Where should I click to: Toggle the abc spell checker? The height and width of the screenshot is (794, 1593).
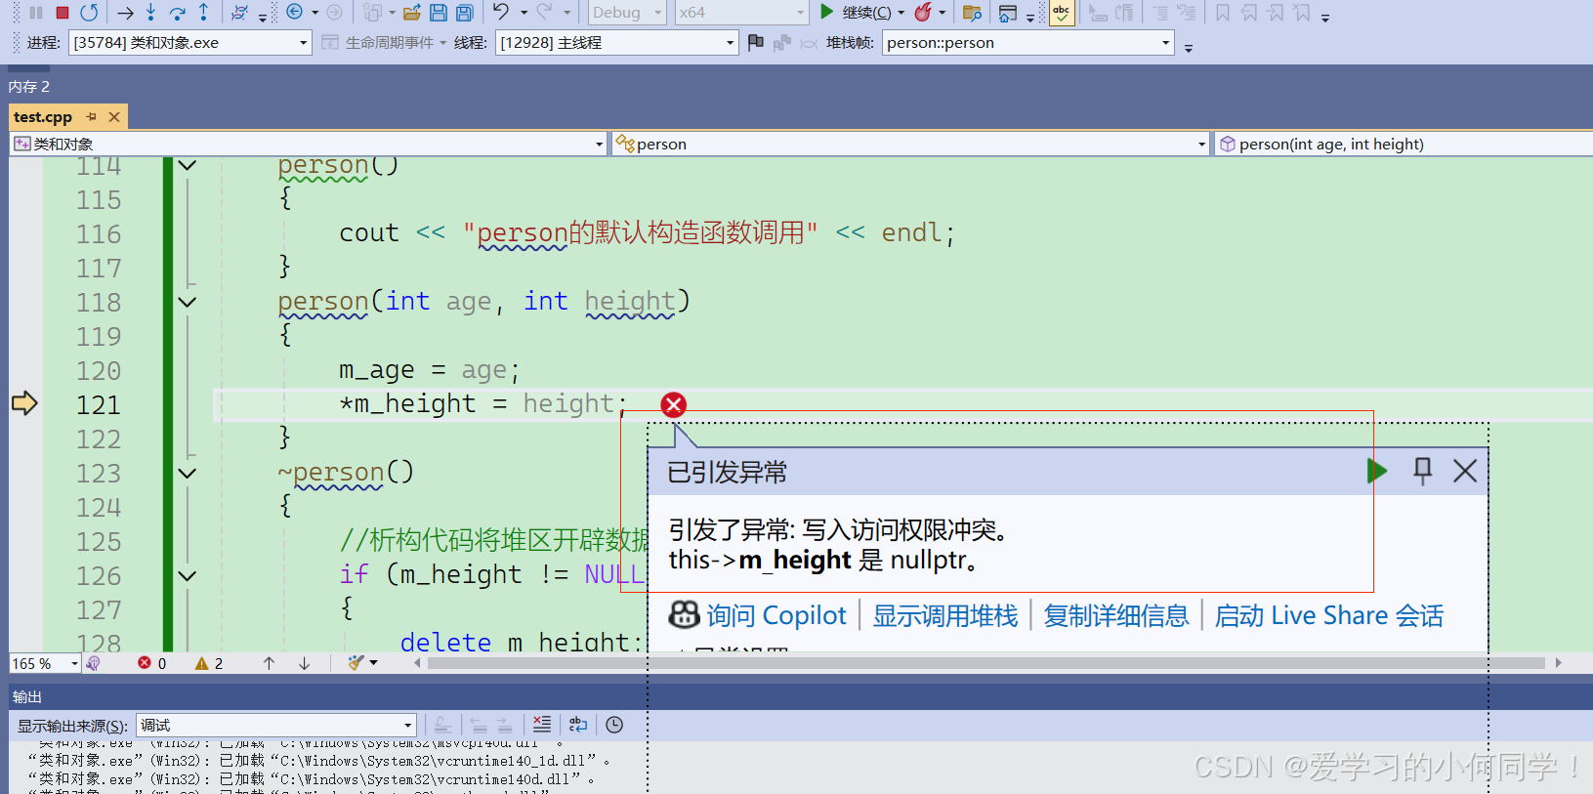(1062, 13)
